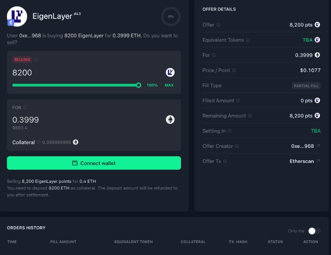Open offer creator 0xe...968 address link
Viewport: 331px width, 255px height.
[305, 146]
